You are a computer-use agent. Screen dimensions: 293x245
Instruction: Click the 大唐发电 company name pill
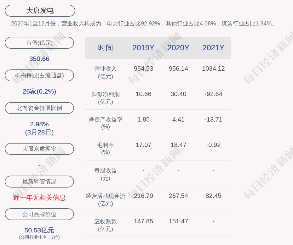[x=40, y=11]
